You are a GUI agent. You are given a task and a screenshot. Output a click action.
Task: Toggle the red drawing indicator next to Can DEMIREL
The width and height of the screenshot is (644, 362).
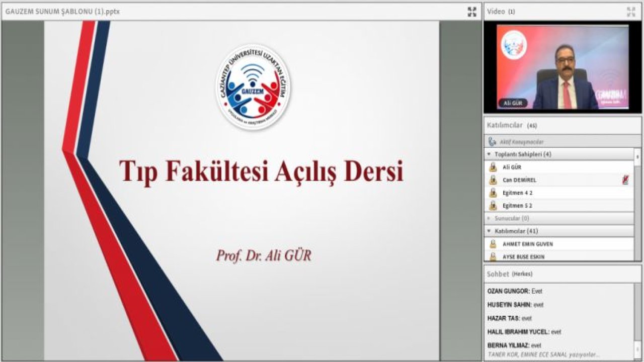pyautogui.click(x=626, y=179)
